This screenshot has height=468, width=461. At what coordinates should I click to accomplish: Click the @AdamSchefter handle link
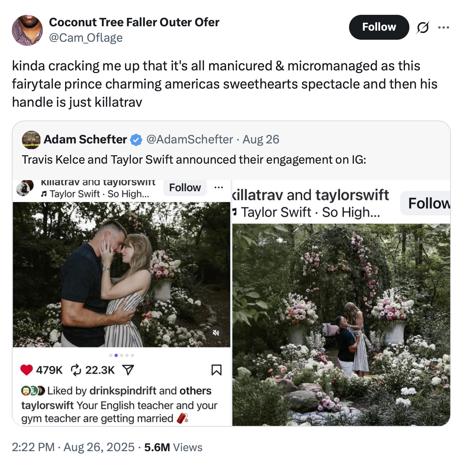(x=190, y=139)
